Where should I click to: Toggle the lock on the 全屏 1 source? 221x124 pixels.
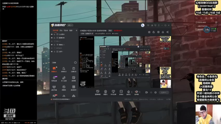pos(54,52)
